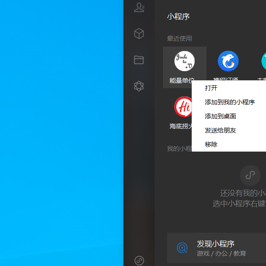Open the files folder icon in sidebar

[x=139, y=60]
